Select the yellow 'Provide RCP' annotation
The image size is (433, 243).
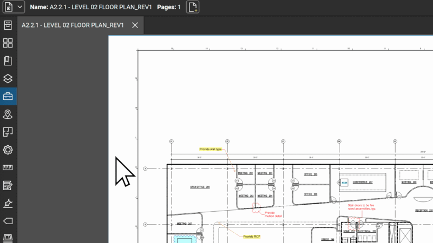point(252,237)
